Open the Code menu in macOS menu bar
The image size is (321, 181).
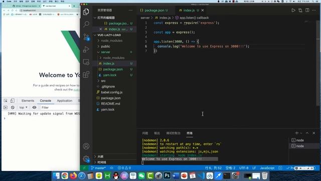pyautogui.click(x=9, y=1)
